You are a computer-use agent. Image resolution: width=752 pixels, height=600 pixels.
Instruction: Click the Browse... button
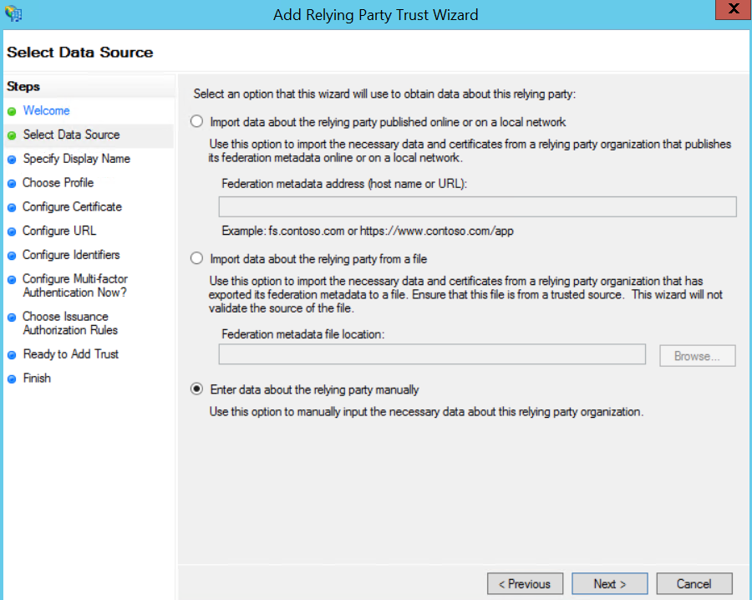(698, 356)
